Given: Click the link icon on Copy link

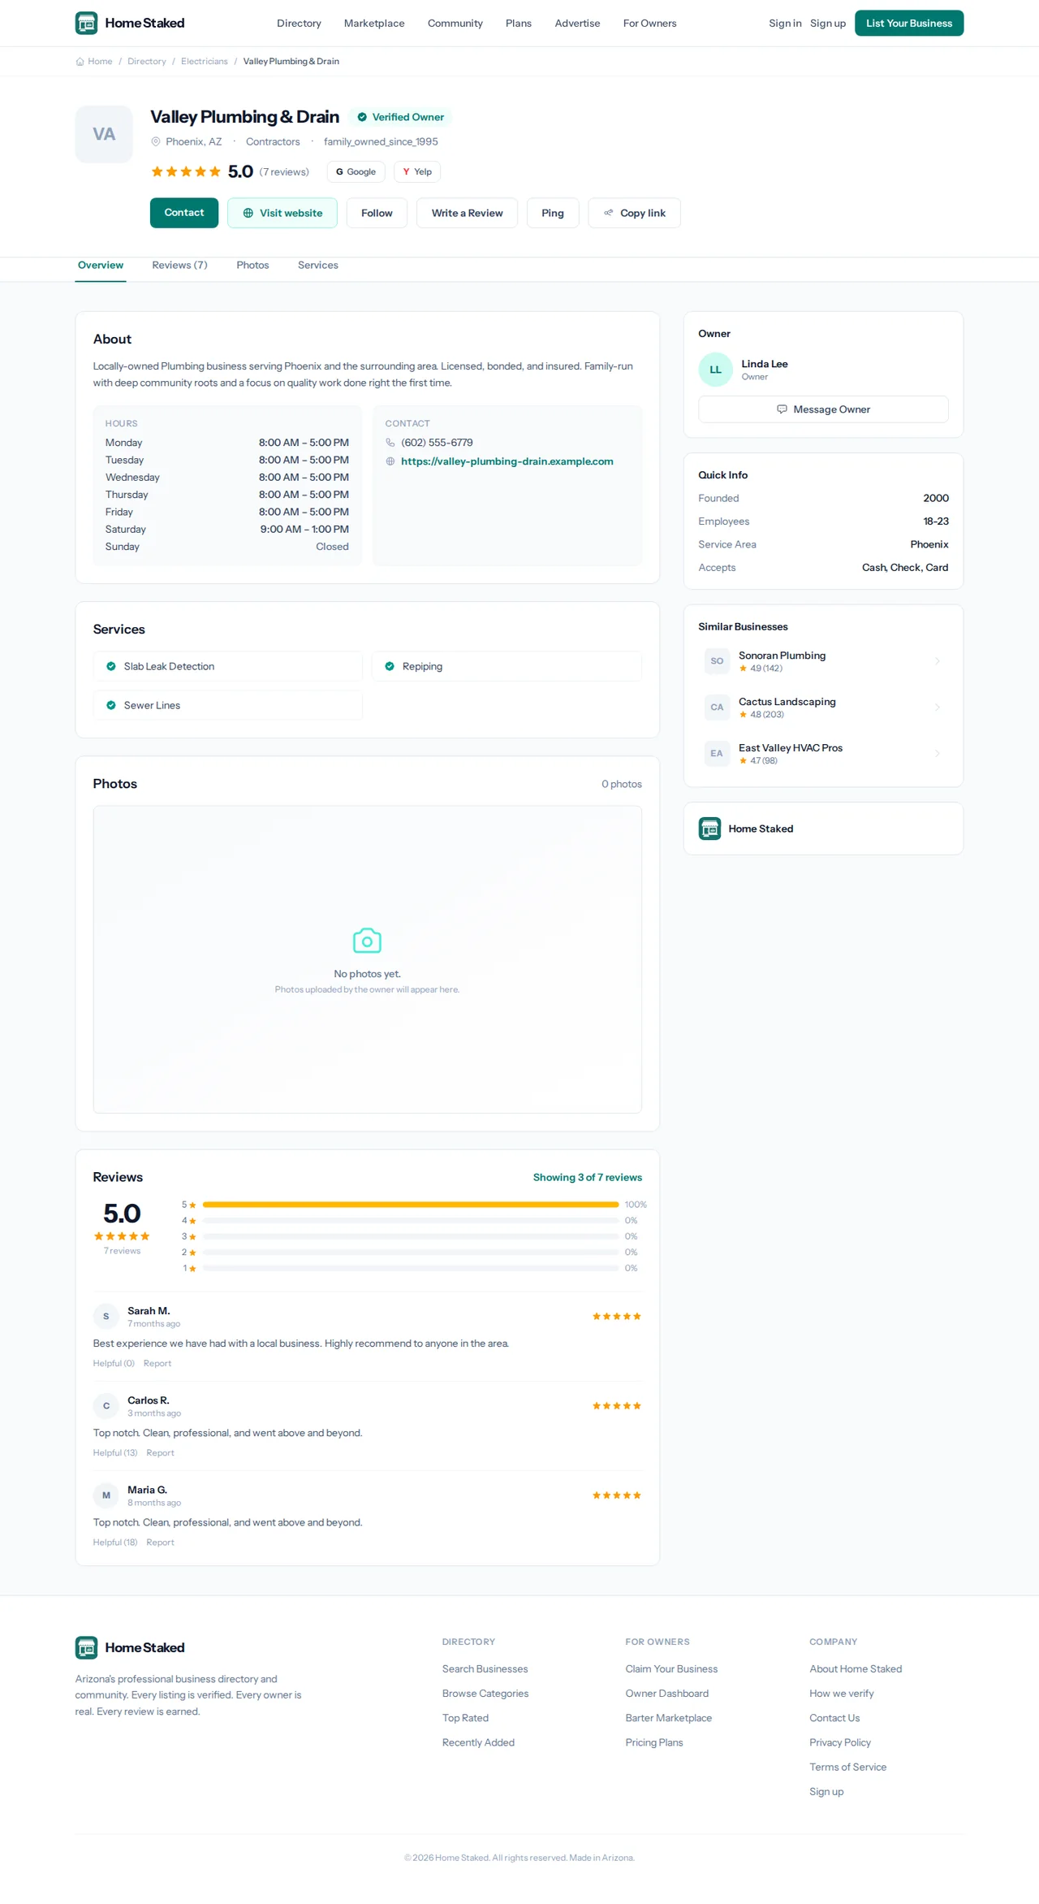Looking at the screenshot, I should (609, 213).
